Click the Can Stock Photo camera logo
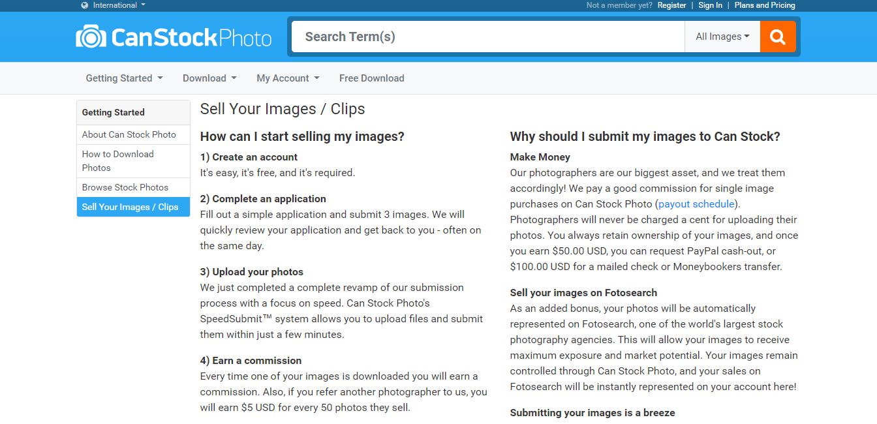The width and height of the screenshot is (877, 424). point(174,37)
